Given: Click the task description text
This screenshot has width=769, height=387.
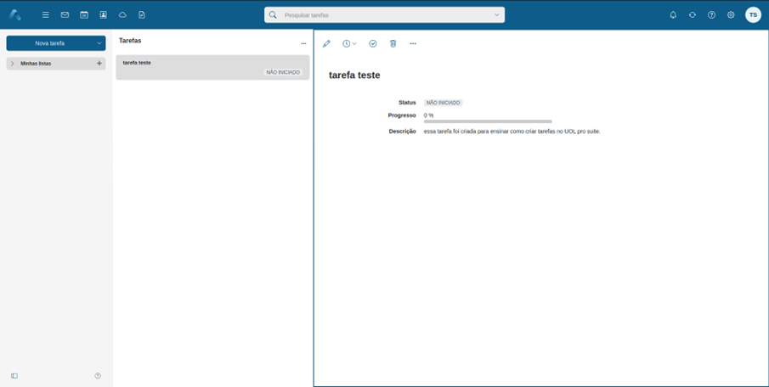Looking at the screenshot, I should 512,132.
